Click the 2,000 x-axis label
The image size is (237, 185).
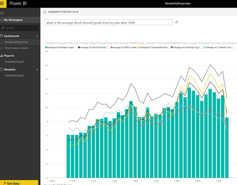click(x=198, y=181)
